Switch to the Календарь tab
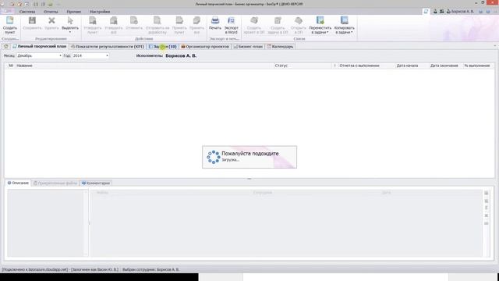The height and width of the screenshot is (281, 499). click(280, 47)
